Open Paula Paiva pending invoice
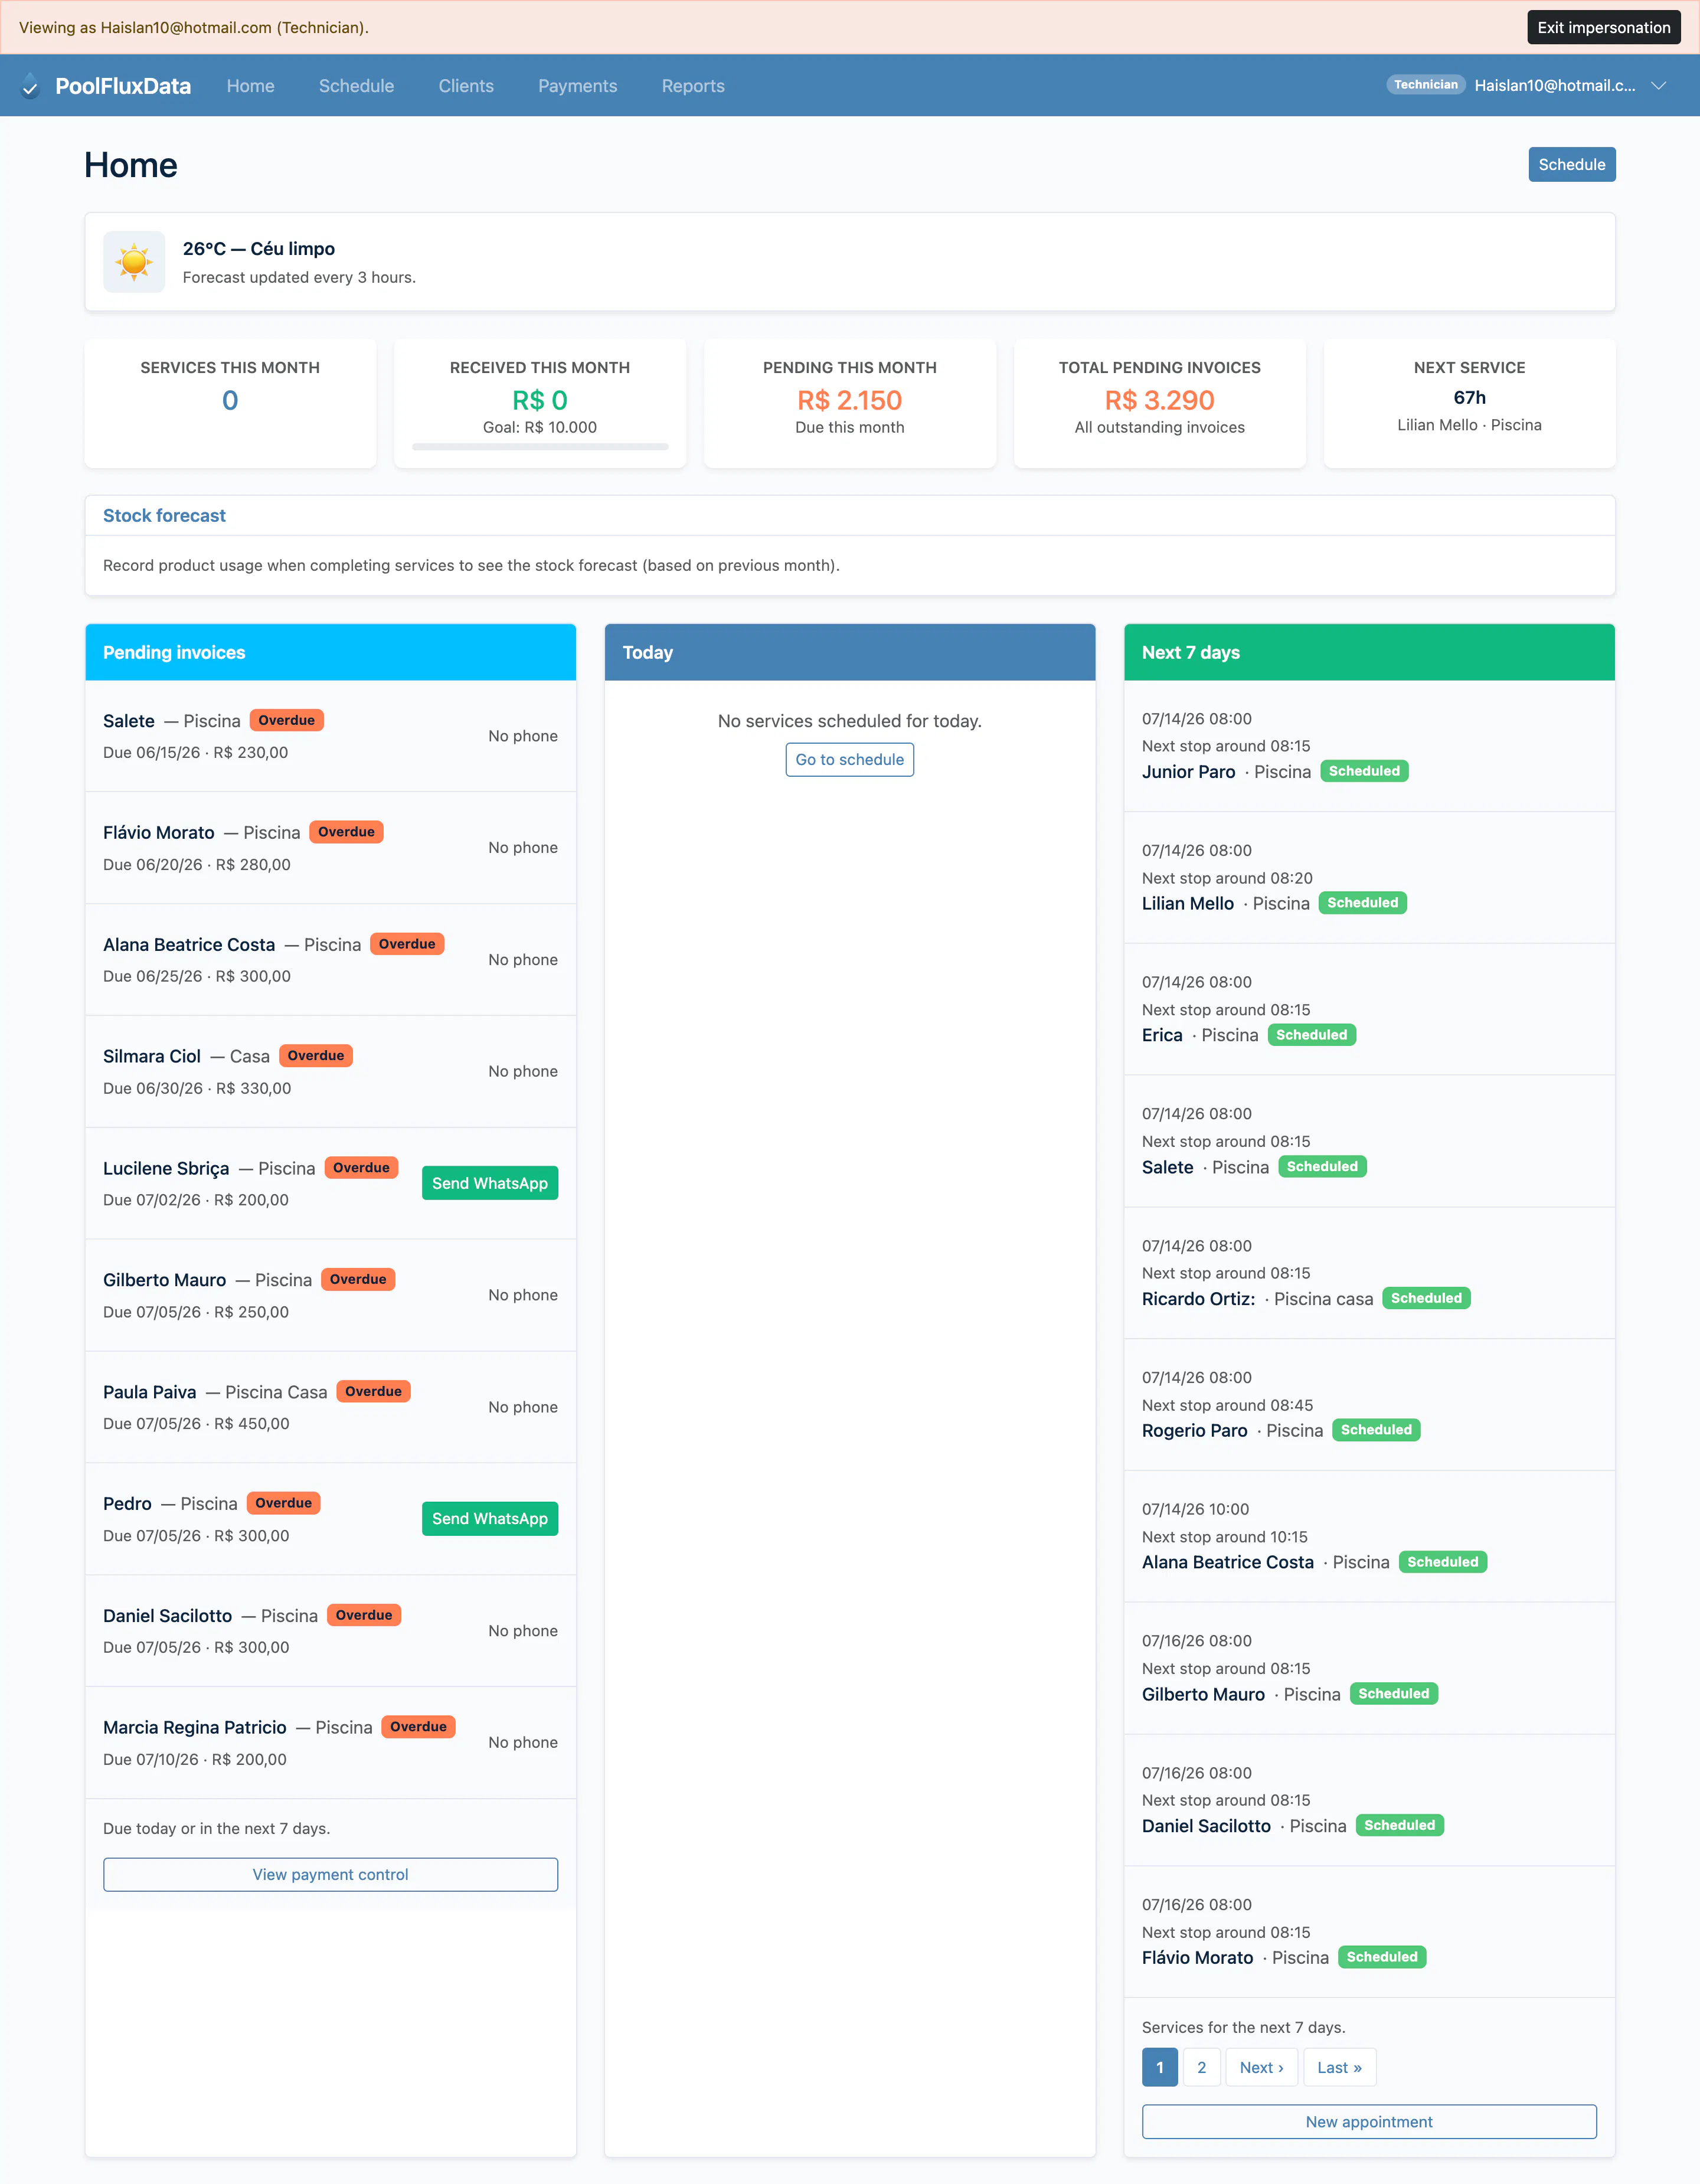The image size is (1700, 2184). click(x=150, y=1392)
